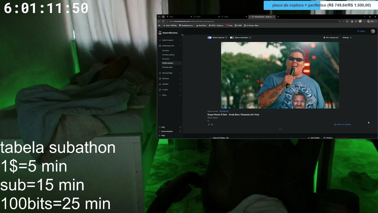Skip to the next media track

[212, 125]
